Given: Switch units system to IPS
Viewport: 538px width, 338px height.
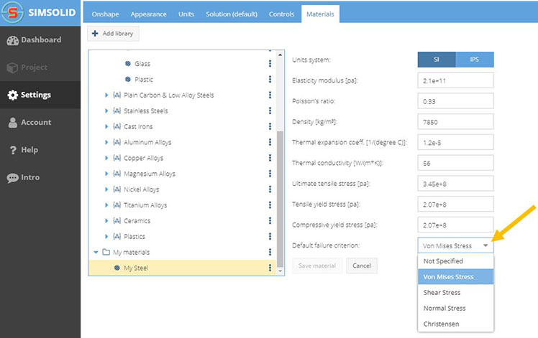Looking at the screenshot, I should tap(475, 59).
